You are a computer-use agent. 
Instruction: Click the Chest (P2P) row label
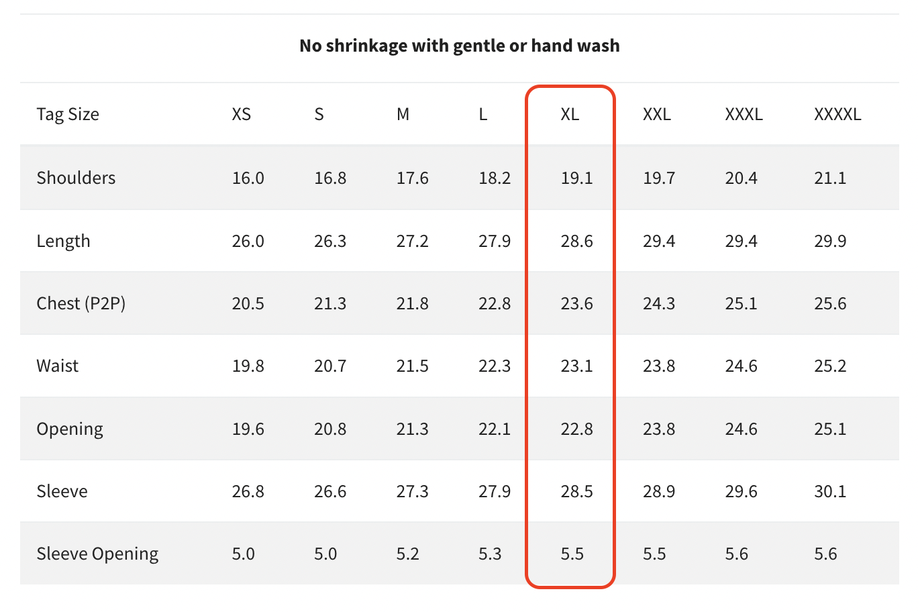pos(81,303)
